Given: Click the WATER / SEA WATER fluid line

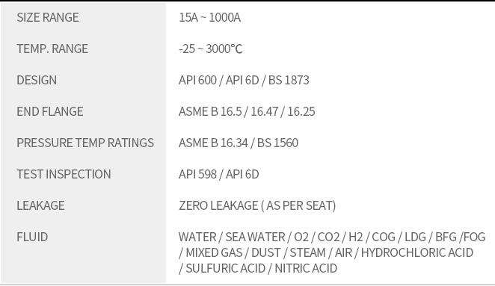Looking at the screenshot, I should pos(332,237).
